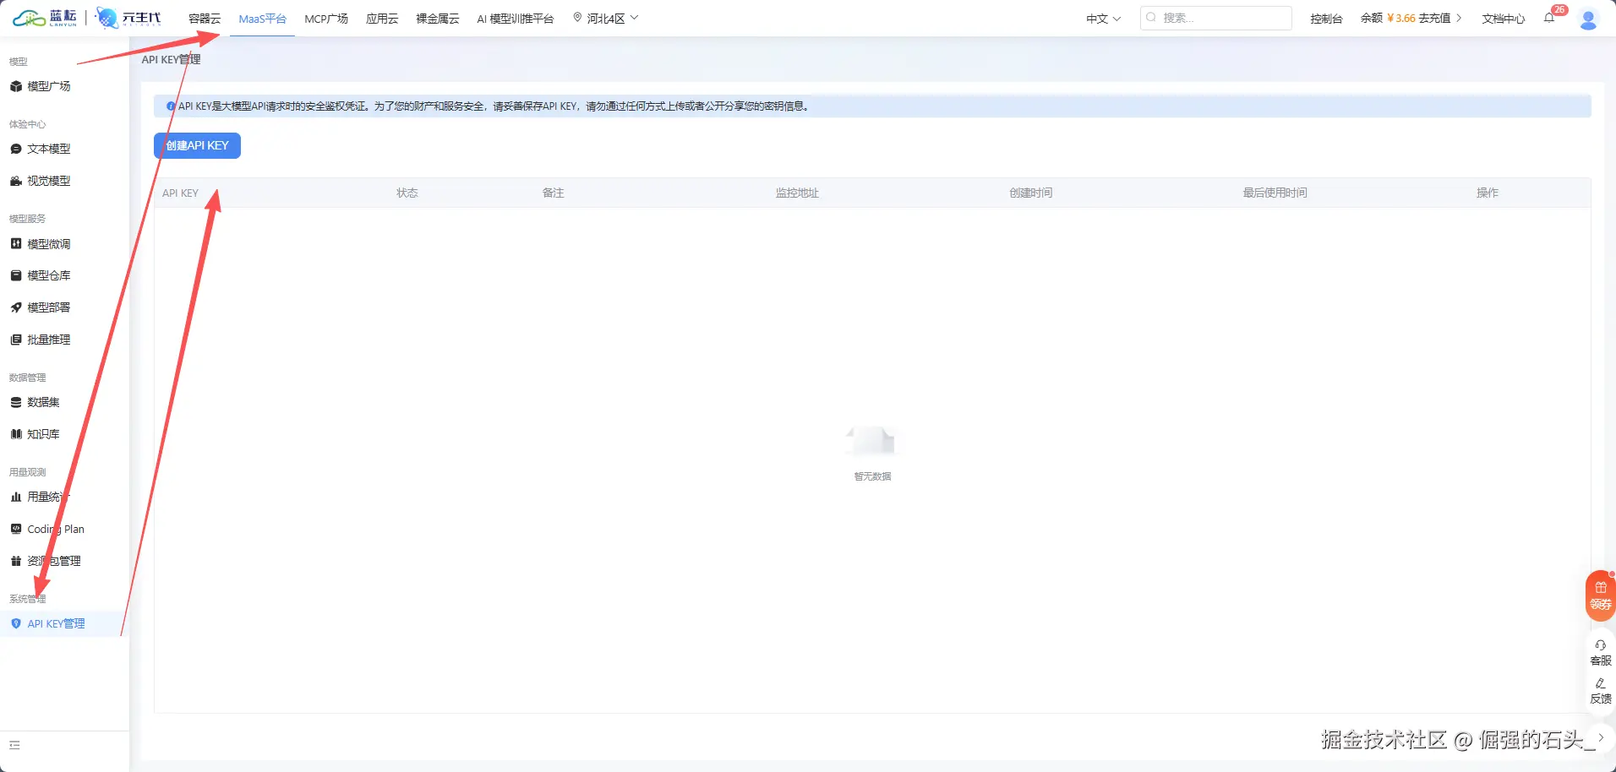Click 去充值 to top up balance
1616x772 pixels.
[1439, 18]
